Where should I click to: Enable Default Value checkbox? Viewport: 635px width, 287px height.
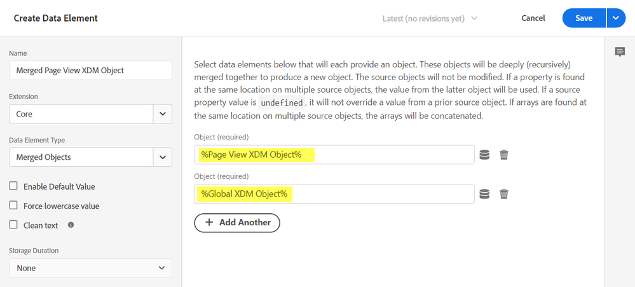pos(13,186)
